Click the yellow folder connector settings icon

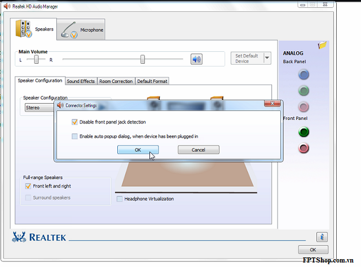(x=322, y=45)
